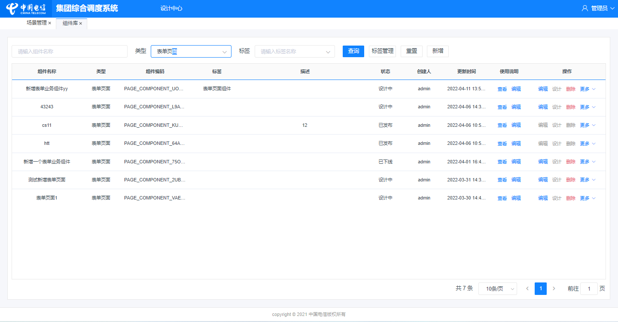Viewport: 618px width, 322px height.
Task: Open 标签管理
Action: coord(383,51)
